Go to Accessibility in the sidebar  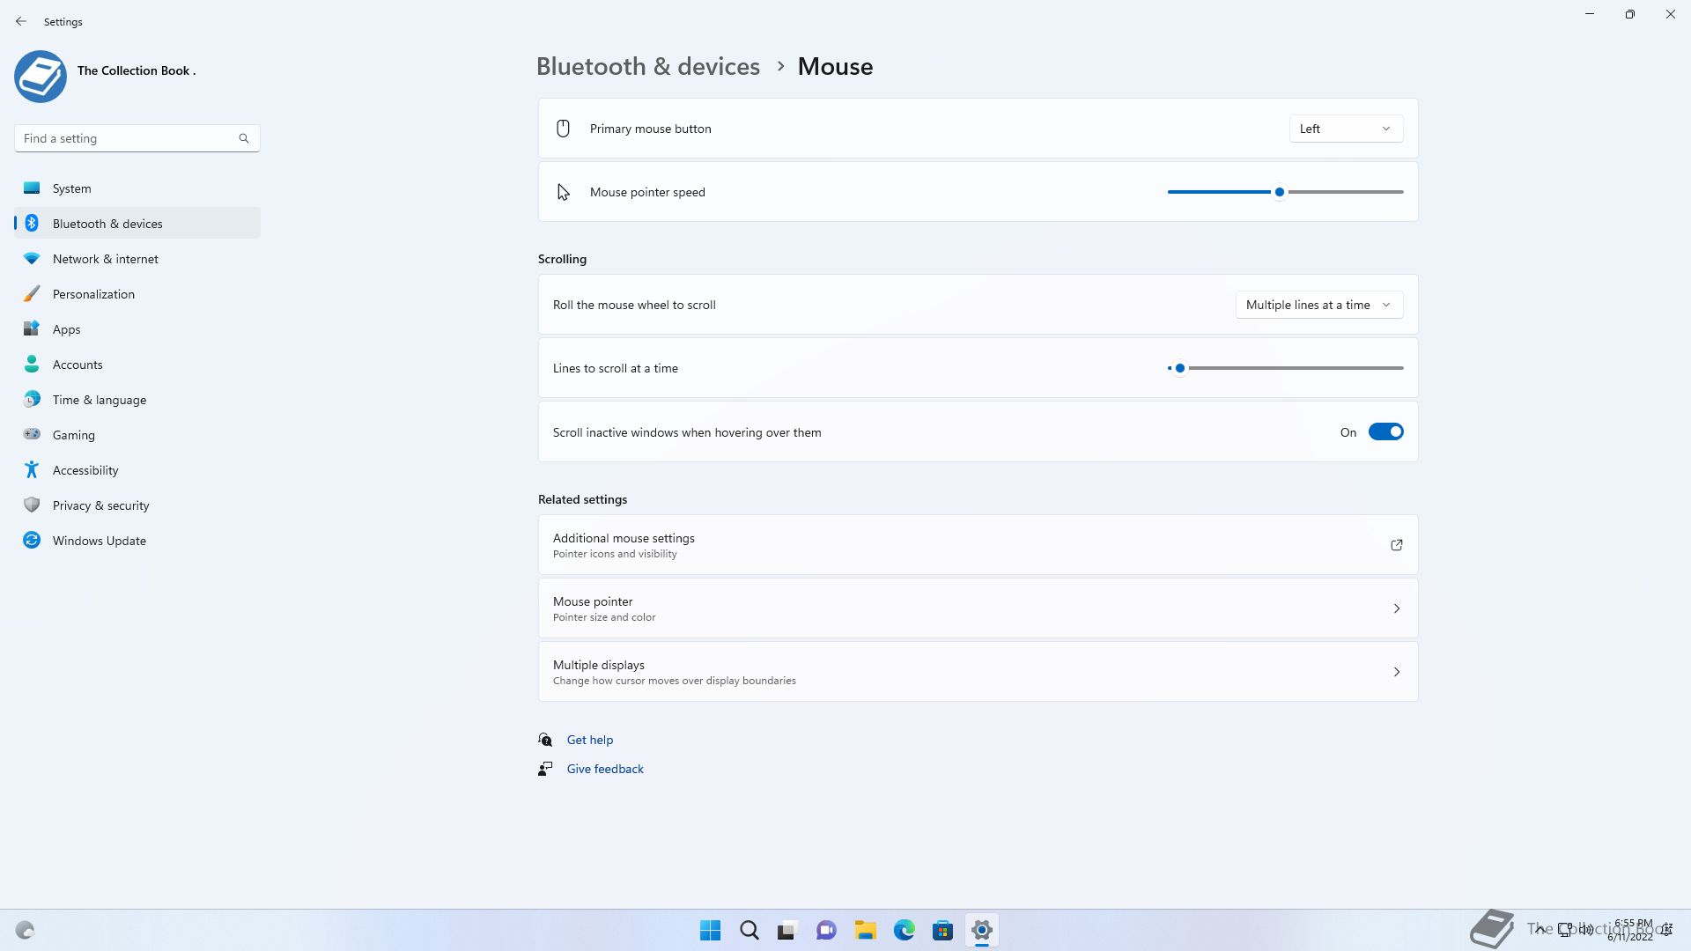[x=85, y=470]
